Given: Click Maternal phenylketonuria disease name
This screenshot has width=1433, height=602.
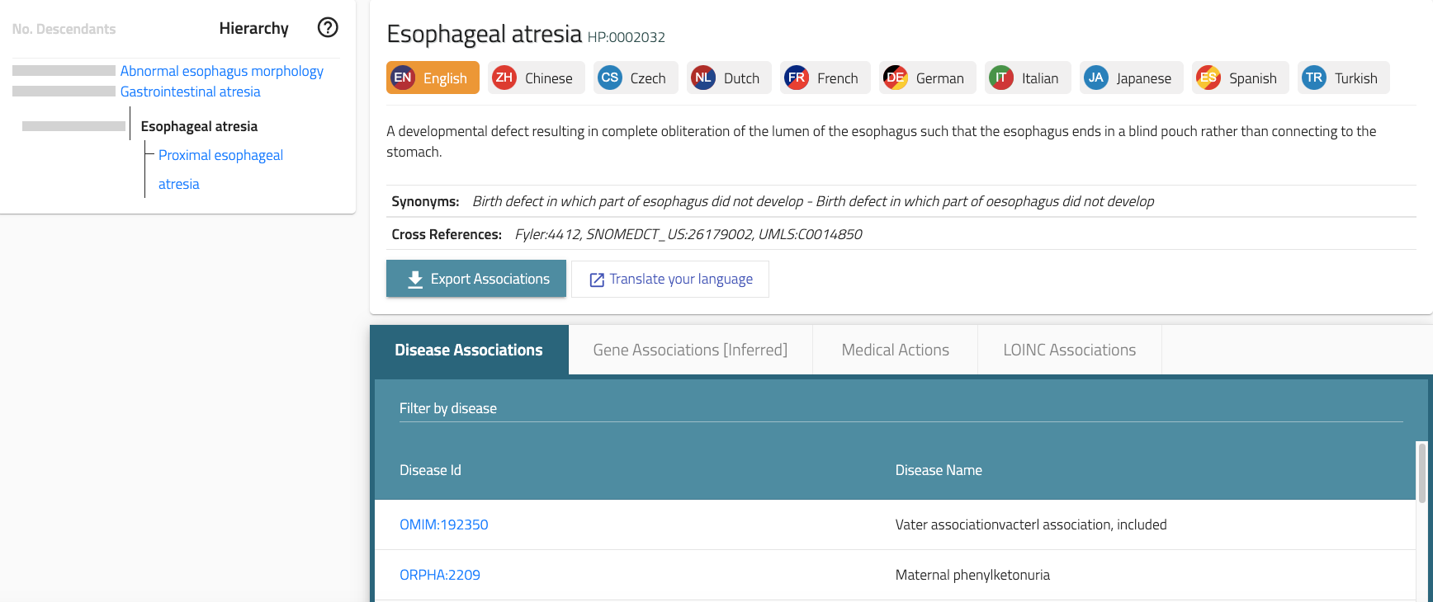Looking at the screenshot, I should pos(972,575).
